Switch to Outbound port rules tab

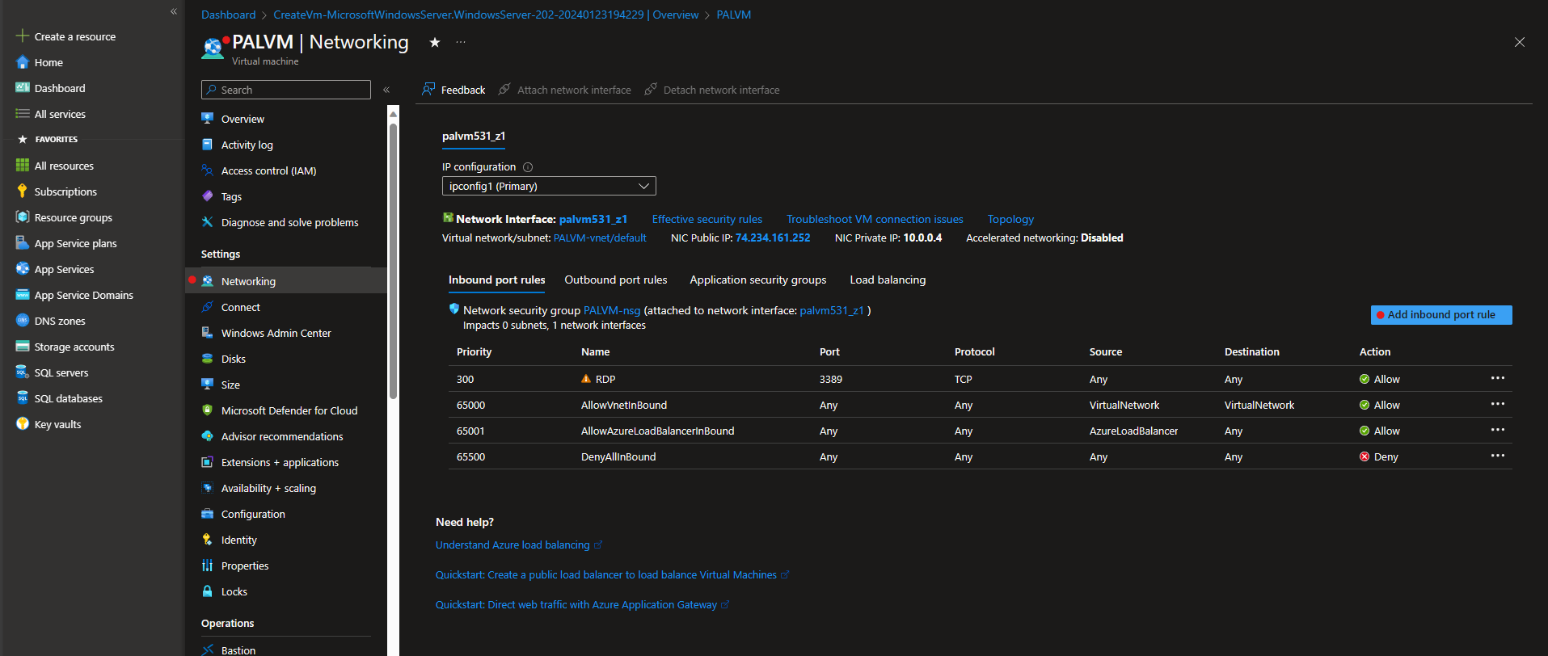[x=616, y=280]
